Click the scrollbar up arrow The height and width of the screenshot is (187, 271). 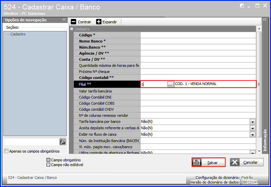point(259,29)
